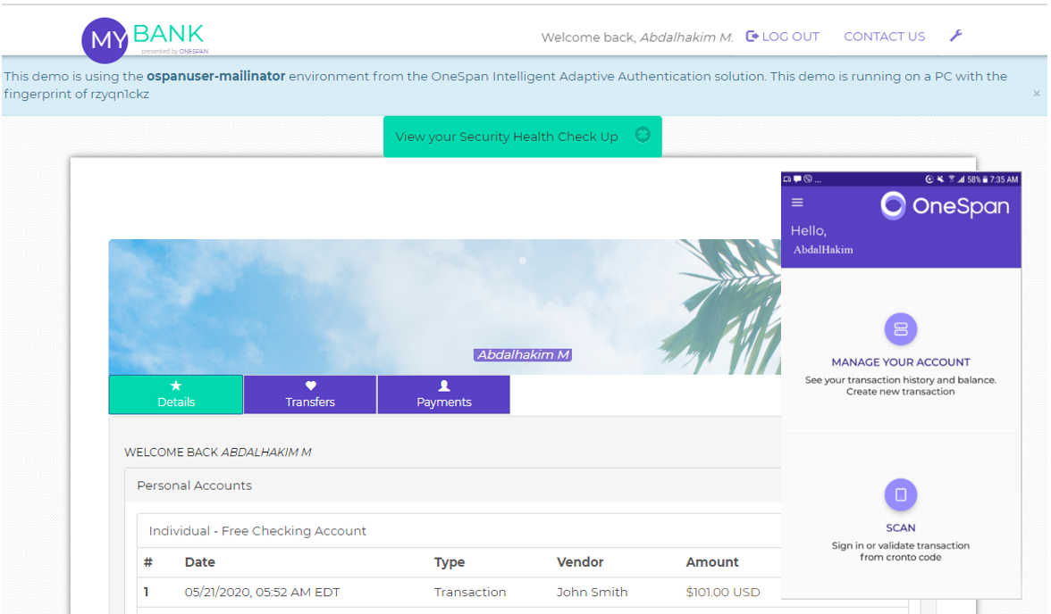Viewport: 1051px width, 614px height.
Task: Click the John Smith vendor cell
Action: [592, 592]
